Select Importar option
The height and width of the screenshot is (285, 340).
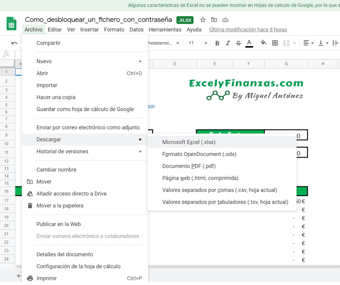pos(85,85)
